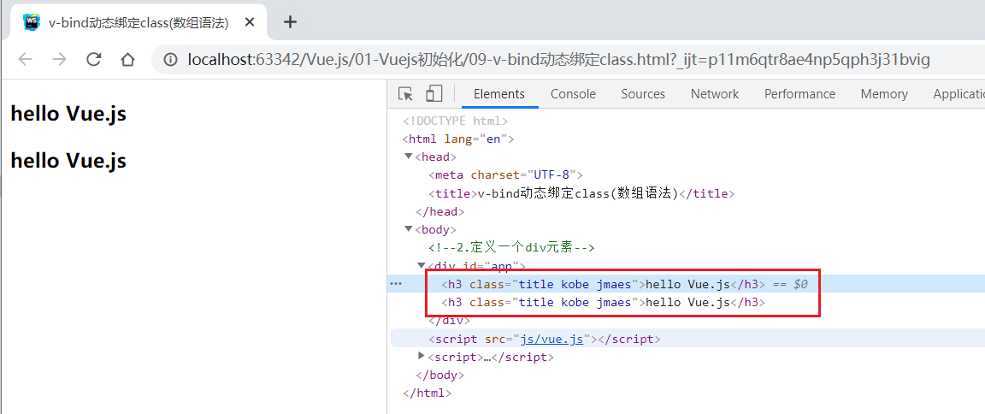Screen dimensions: 985x414
Task: Open the Network tab
Action: (x=715, y=93)
